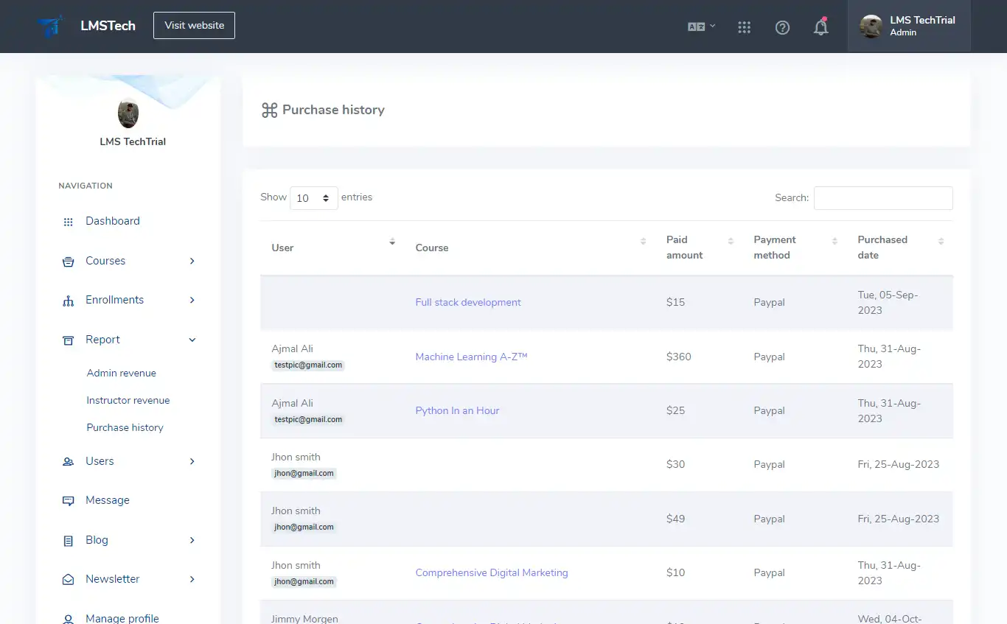This screenshot has height=624, width=1007.
Task: Open the notification bell
Action: pyautogui.click(x=820, y=27)
